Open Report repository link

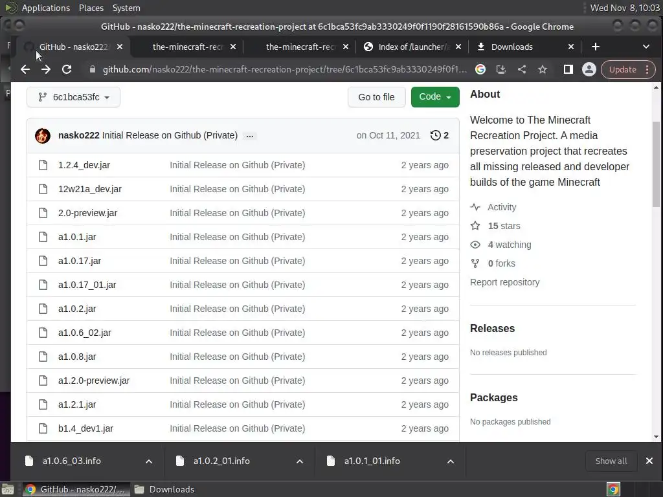click(x=504, y=282)
